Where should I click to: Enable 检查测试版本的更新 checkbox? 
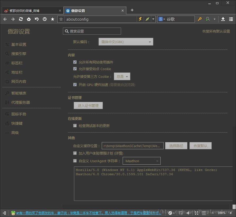point(75,126)
